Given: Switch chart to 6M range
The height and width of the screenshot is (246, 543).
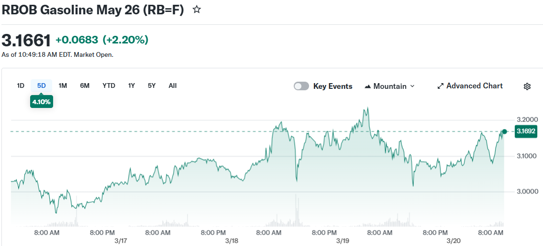Looking at the screenshot, I should [85, 86].
